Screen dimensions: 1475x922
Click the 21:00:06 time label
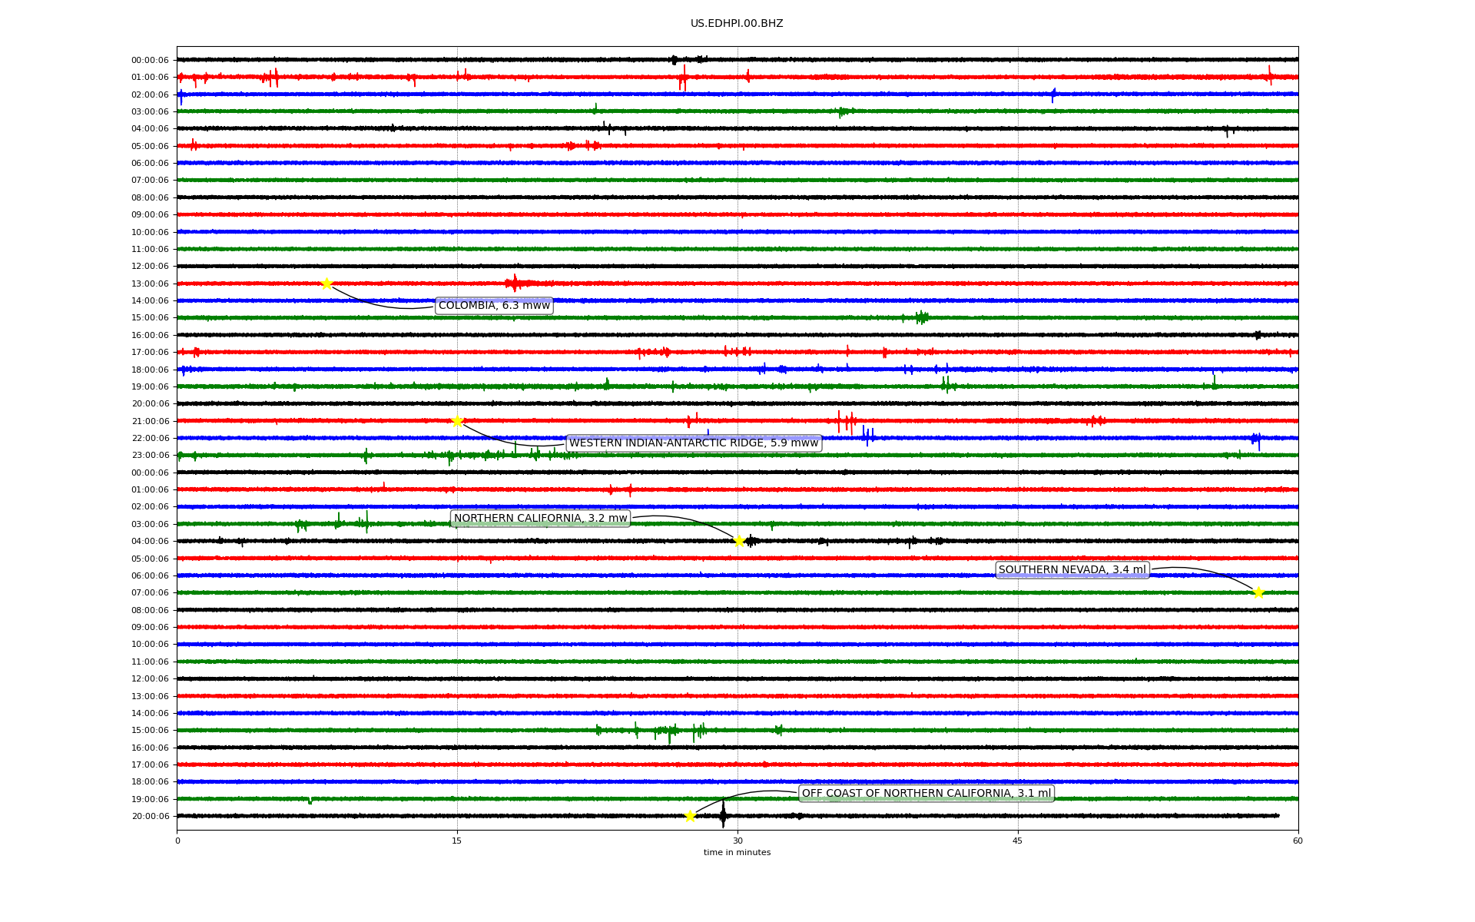point(150,421)
